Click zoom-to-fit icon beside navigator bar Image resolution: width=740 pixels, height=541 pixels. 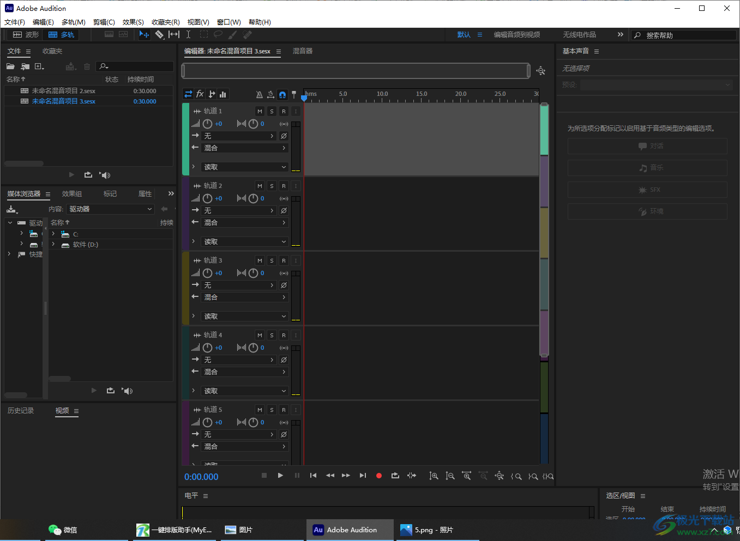coord(540,71)
